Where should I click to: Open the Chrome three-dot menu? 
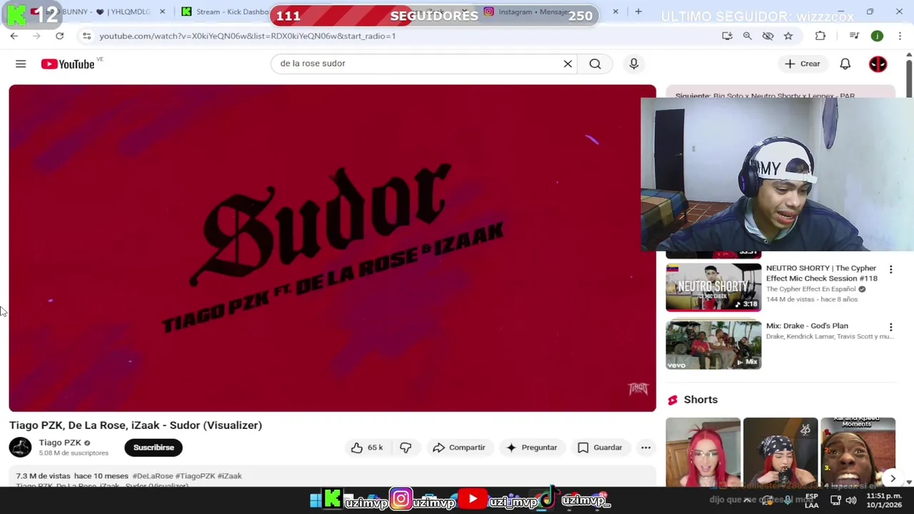900,36
